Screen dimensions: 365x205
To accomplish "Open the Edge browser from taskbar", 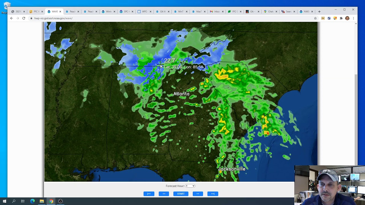I will coord(32,201).
